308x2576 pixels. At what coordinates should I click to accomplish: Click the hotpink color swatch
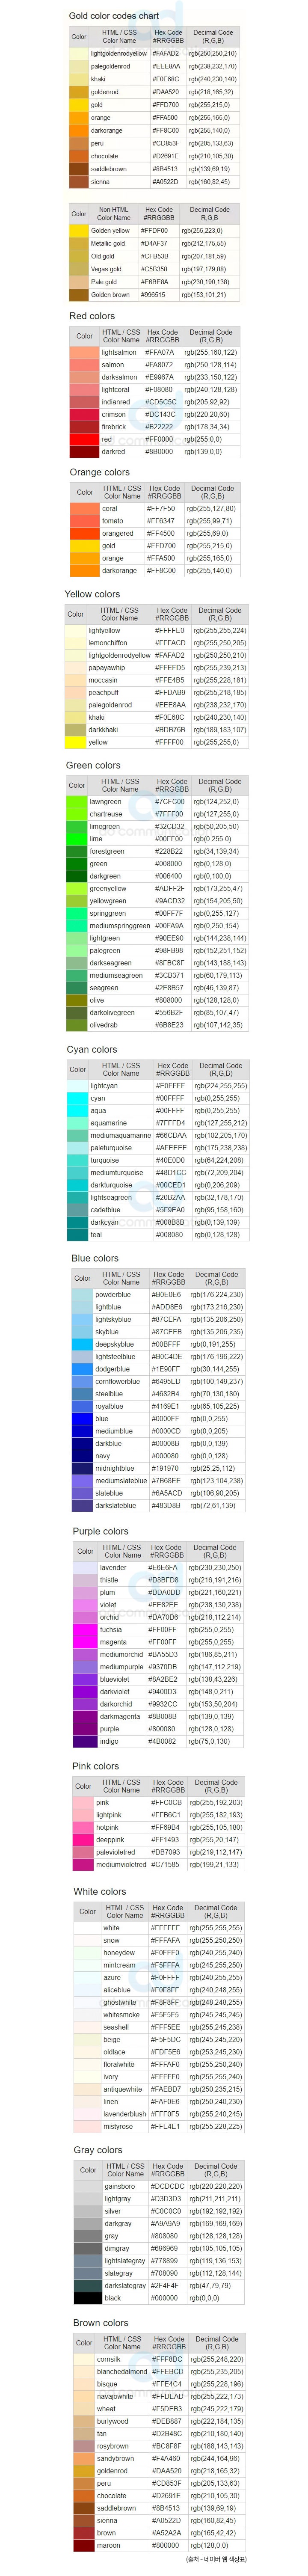(x=83, y=1827)
